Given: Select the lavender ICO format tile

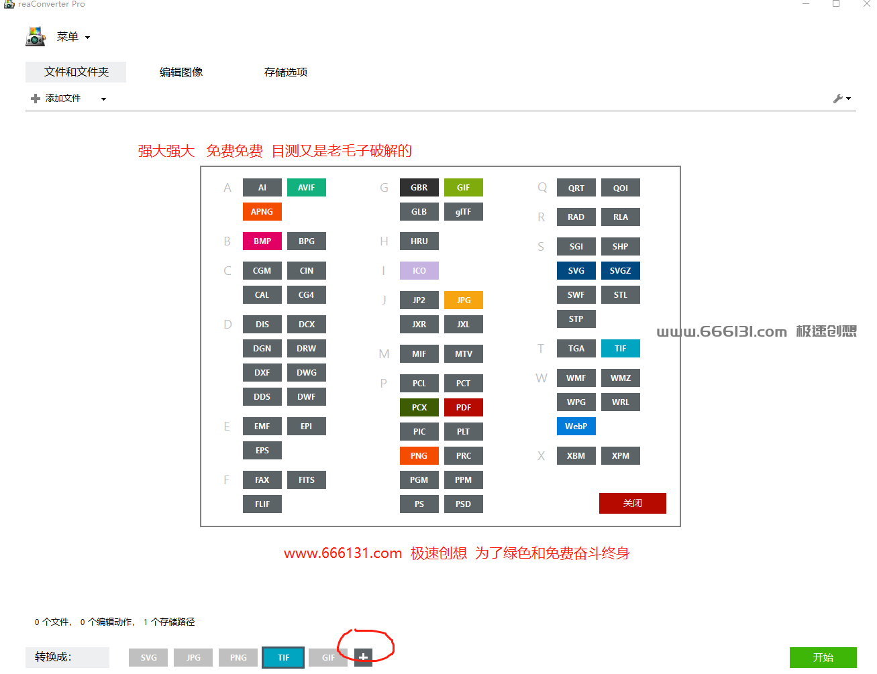Looking at the screenshot, I should tap(419, 271).
